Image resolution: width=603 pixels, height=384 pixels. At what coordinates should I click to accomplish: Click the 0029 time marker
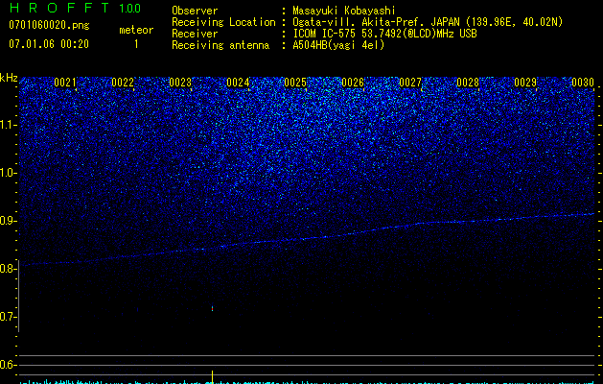(525, 83)
